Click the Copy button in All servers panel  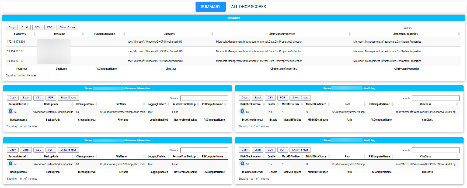point(12,27)
